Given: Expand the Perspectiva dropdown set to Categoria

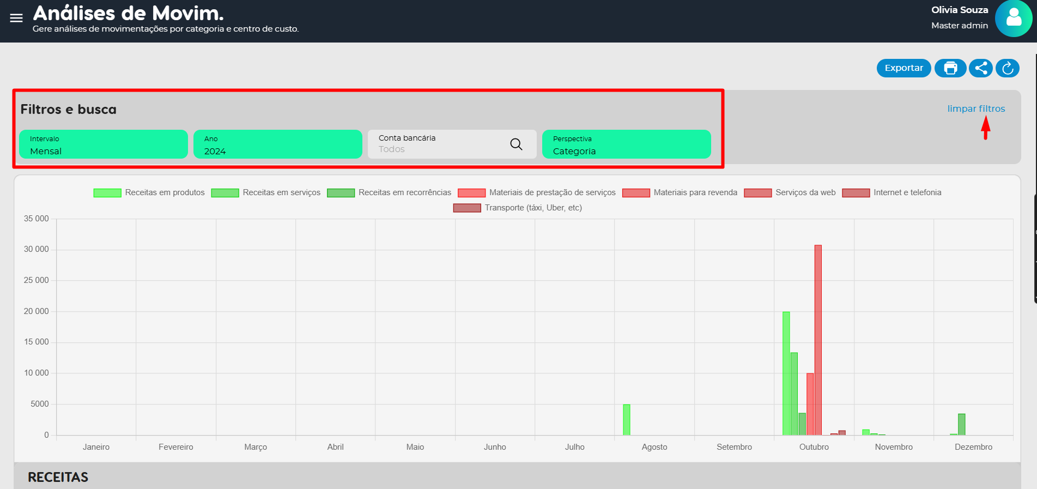Looking at the screenshot, I should pyautogui.click(x=626, y=144).
